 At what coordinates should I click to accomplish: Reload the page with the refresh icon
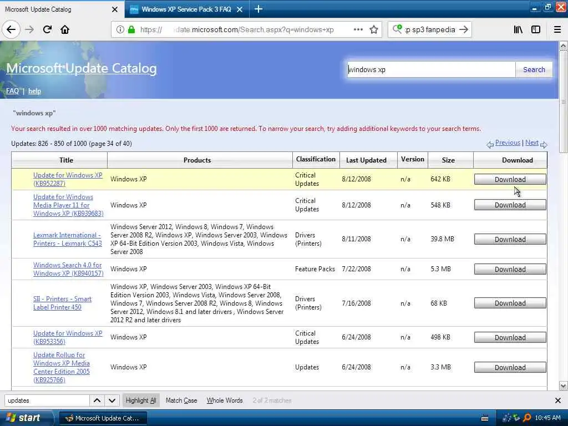[47, 29]
